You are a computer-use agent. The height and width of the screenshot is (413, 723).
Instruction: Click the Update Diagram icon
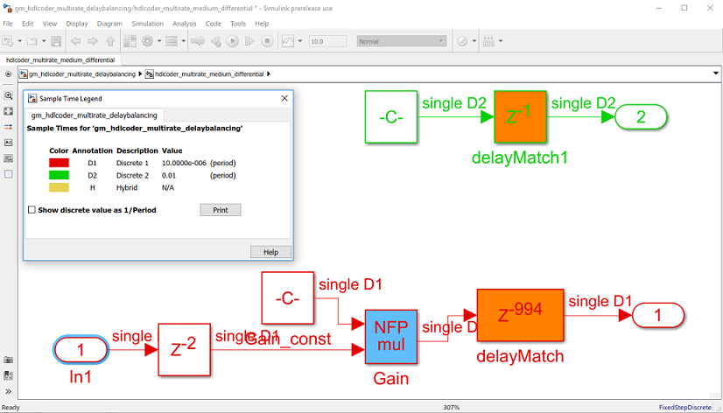pyautogui.click(x=198, y=41)
